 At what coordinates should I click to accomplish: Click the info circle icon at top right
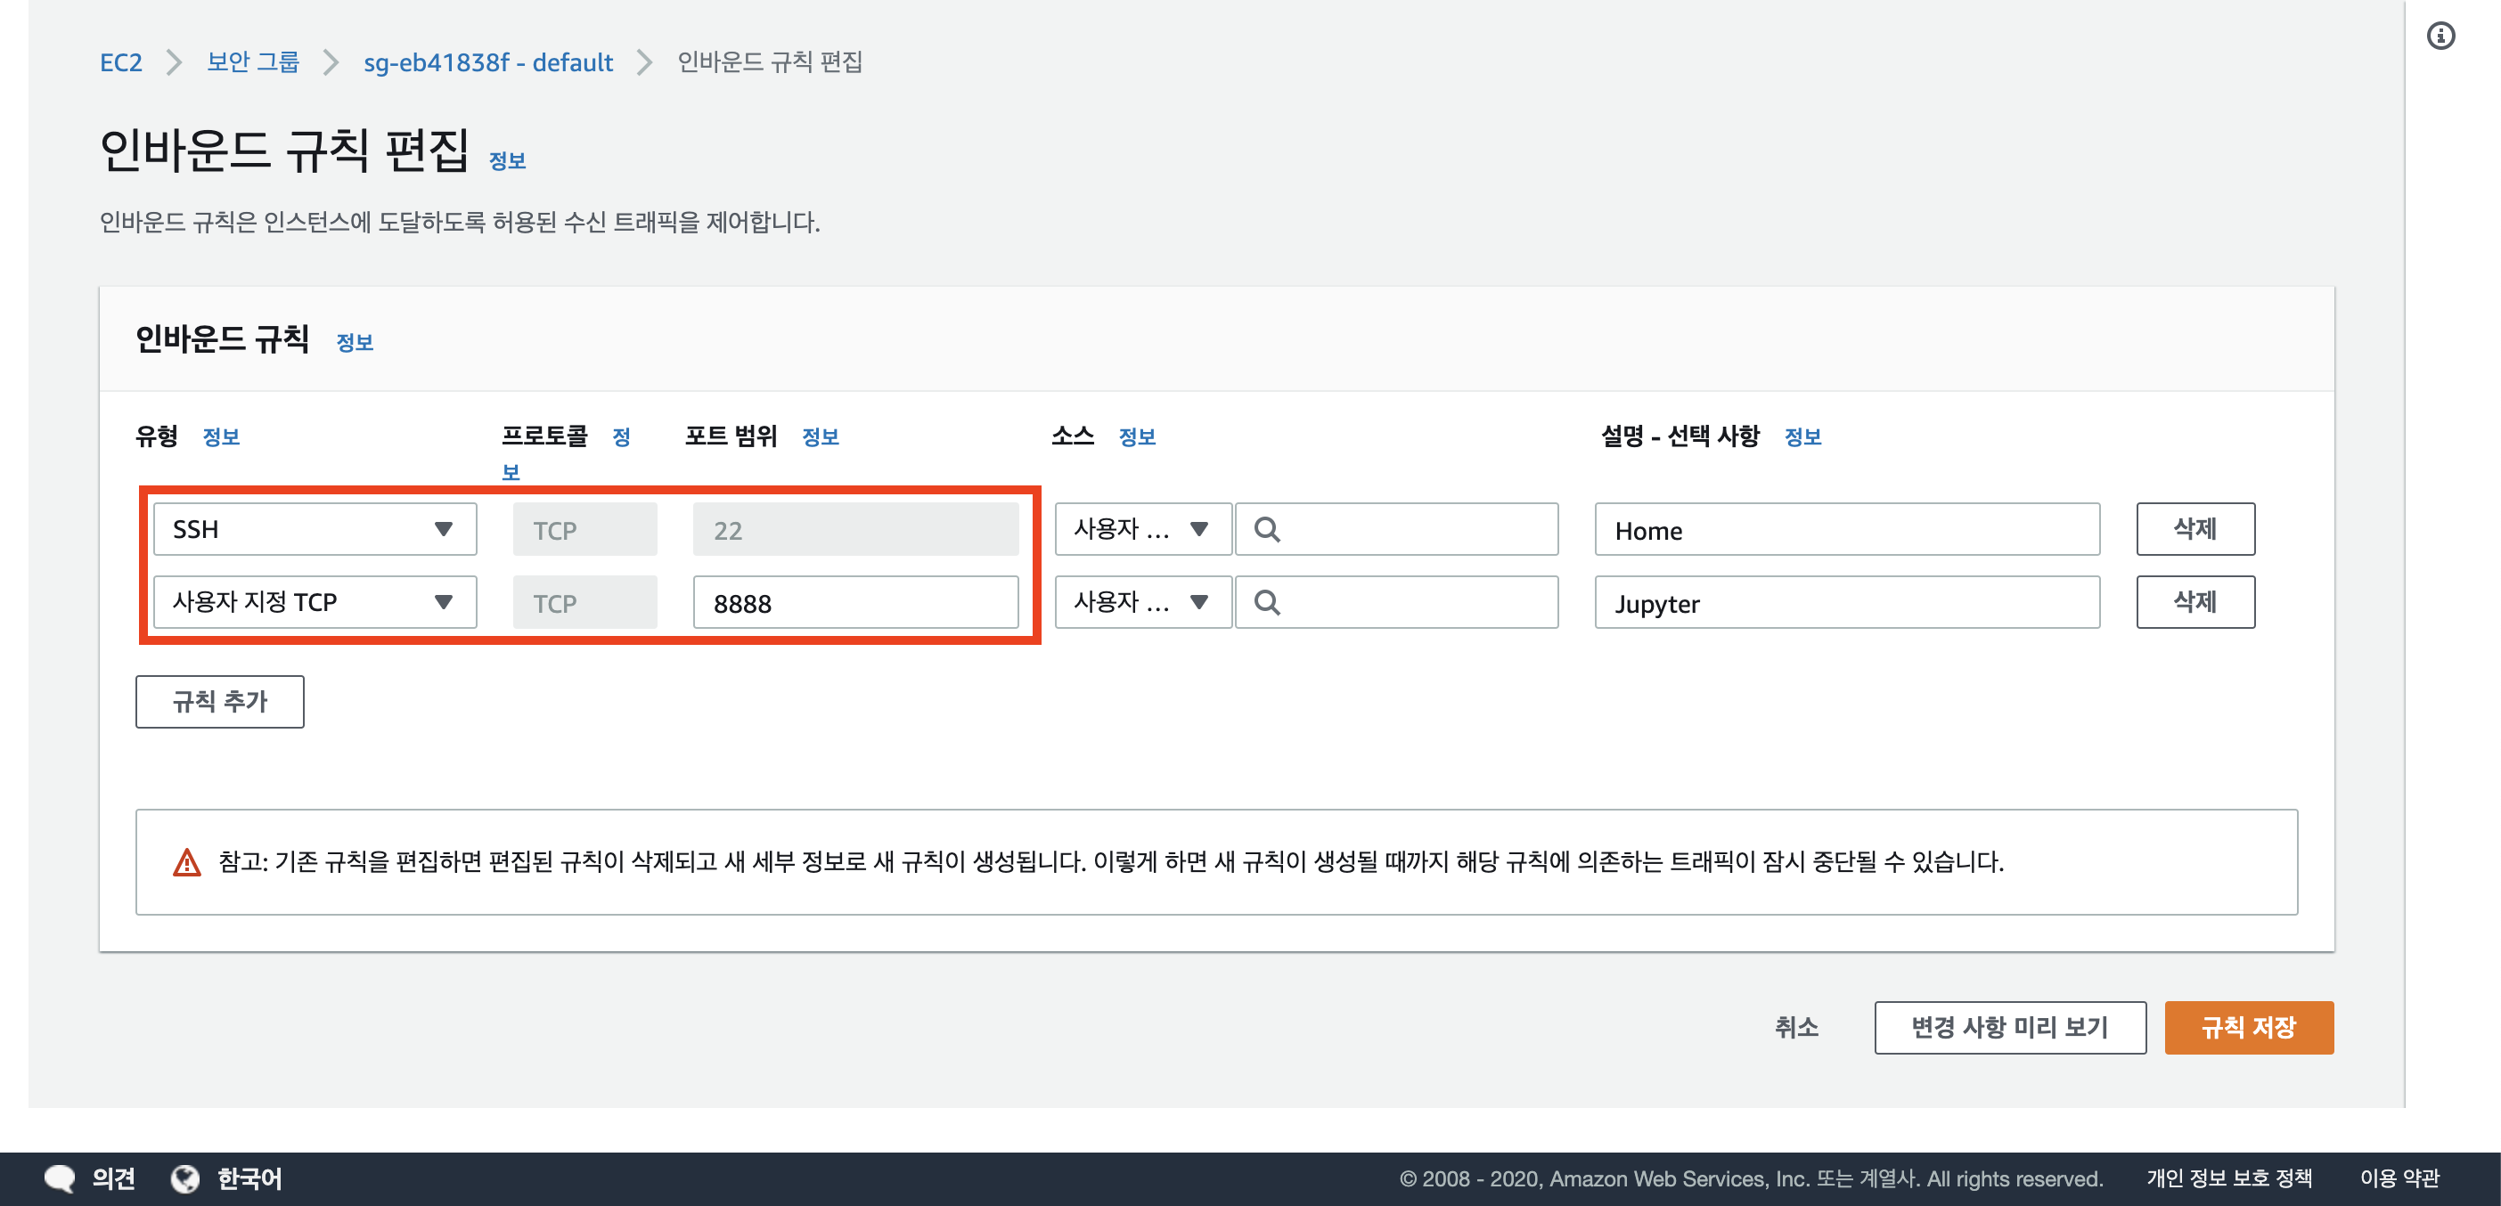[x=2440, y=36]
